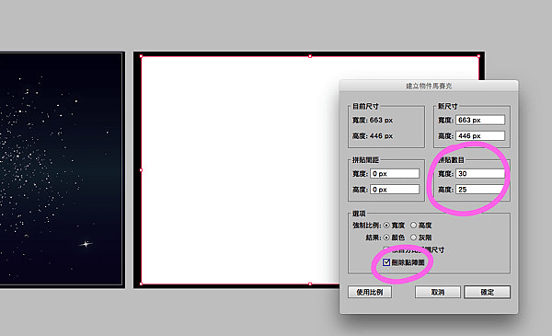Click the top-left corner selection handle
This screenshot has width=552, height=336.
click(x=141, y=56)
